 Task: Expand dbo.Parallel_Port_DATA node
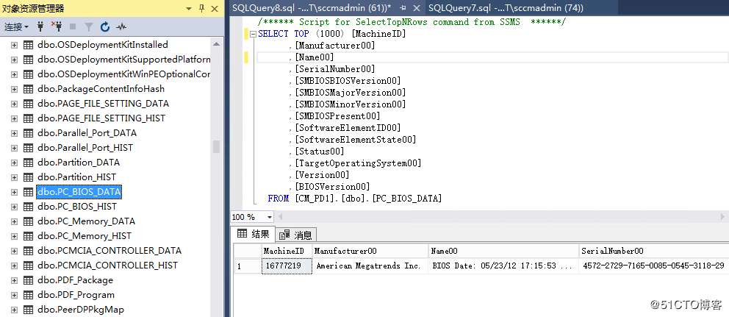click(x=15, y=133)
